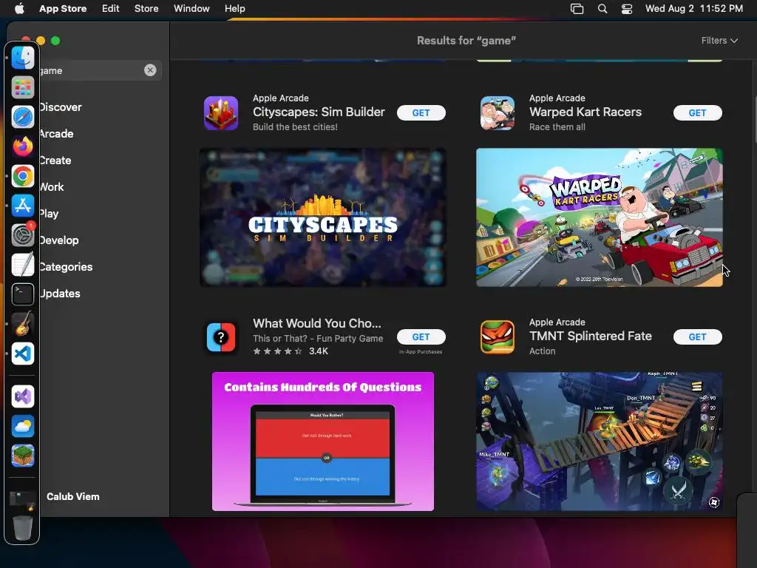This screenshot has height=568, width=757.
Task: Open the TMNT gameplay screenshot
Action: [599, 442]
